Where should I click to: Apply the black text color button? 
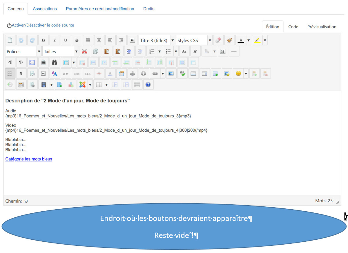(x=241, y=40)
